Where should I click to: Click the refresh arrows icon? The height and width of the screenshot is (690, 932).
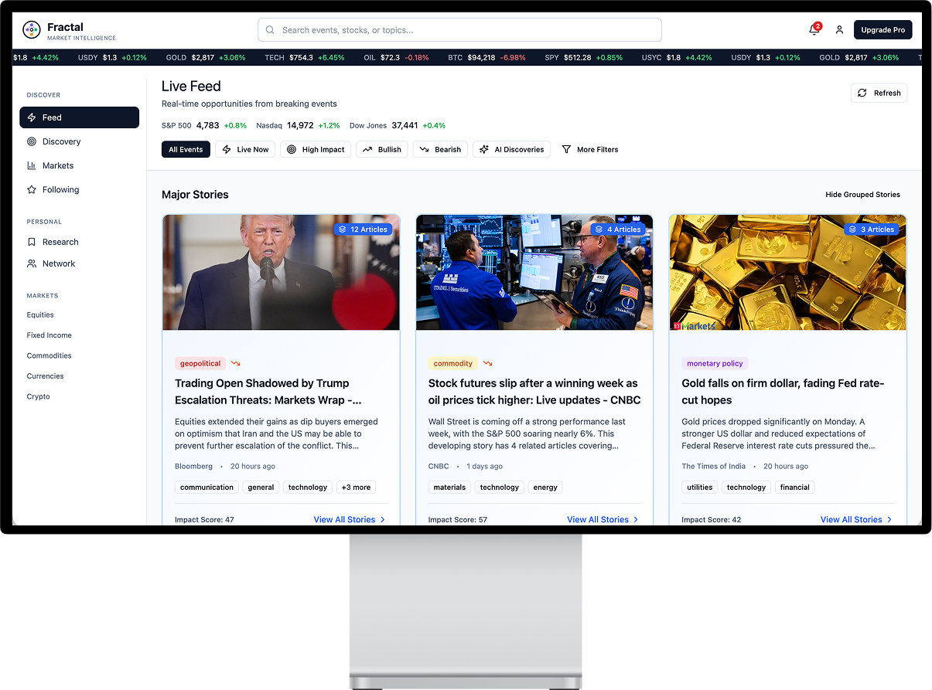[862, 93]
